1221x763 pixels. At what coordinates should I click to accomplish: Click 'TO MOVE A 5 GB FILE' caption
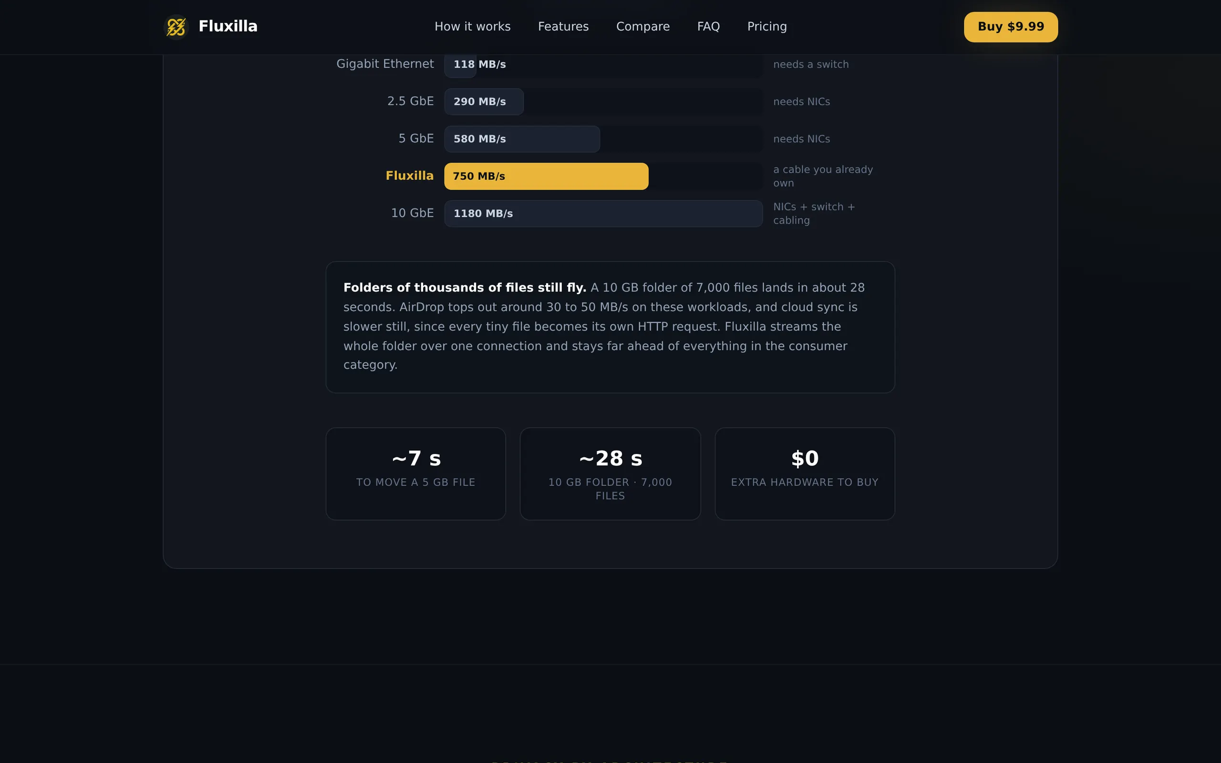(x=416, y=483)
